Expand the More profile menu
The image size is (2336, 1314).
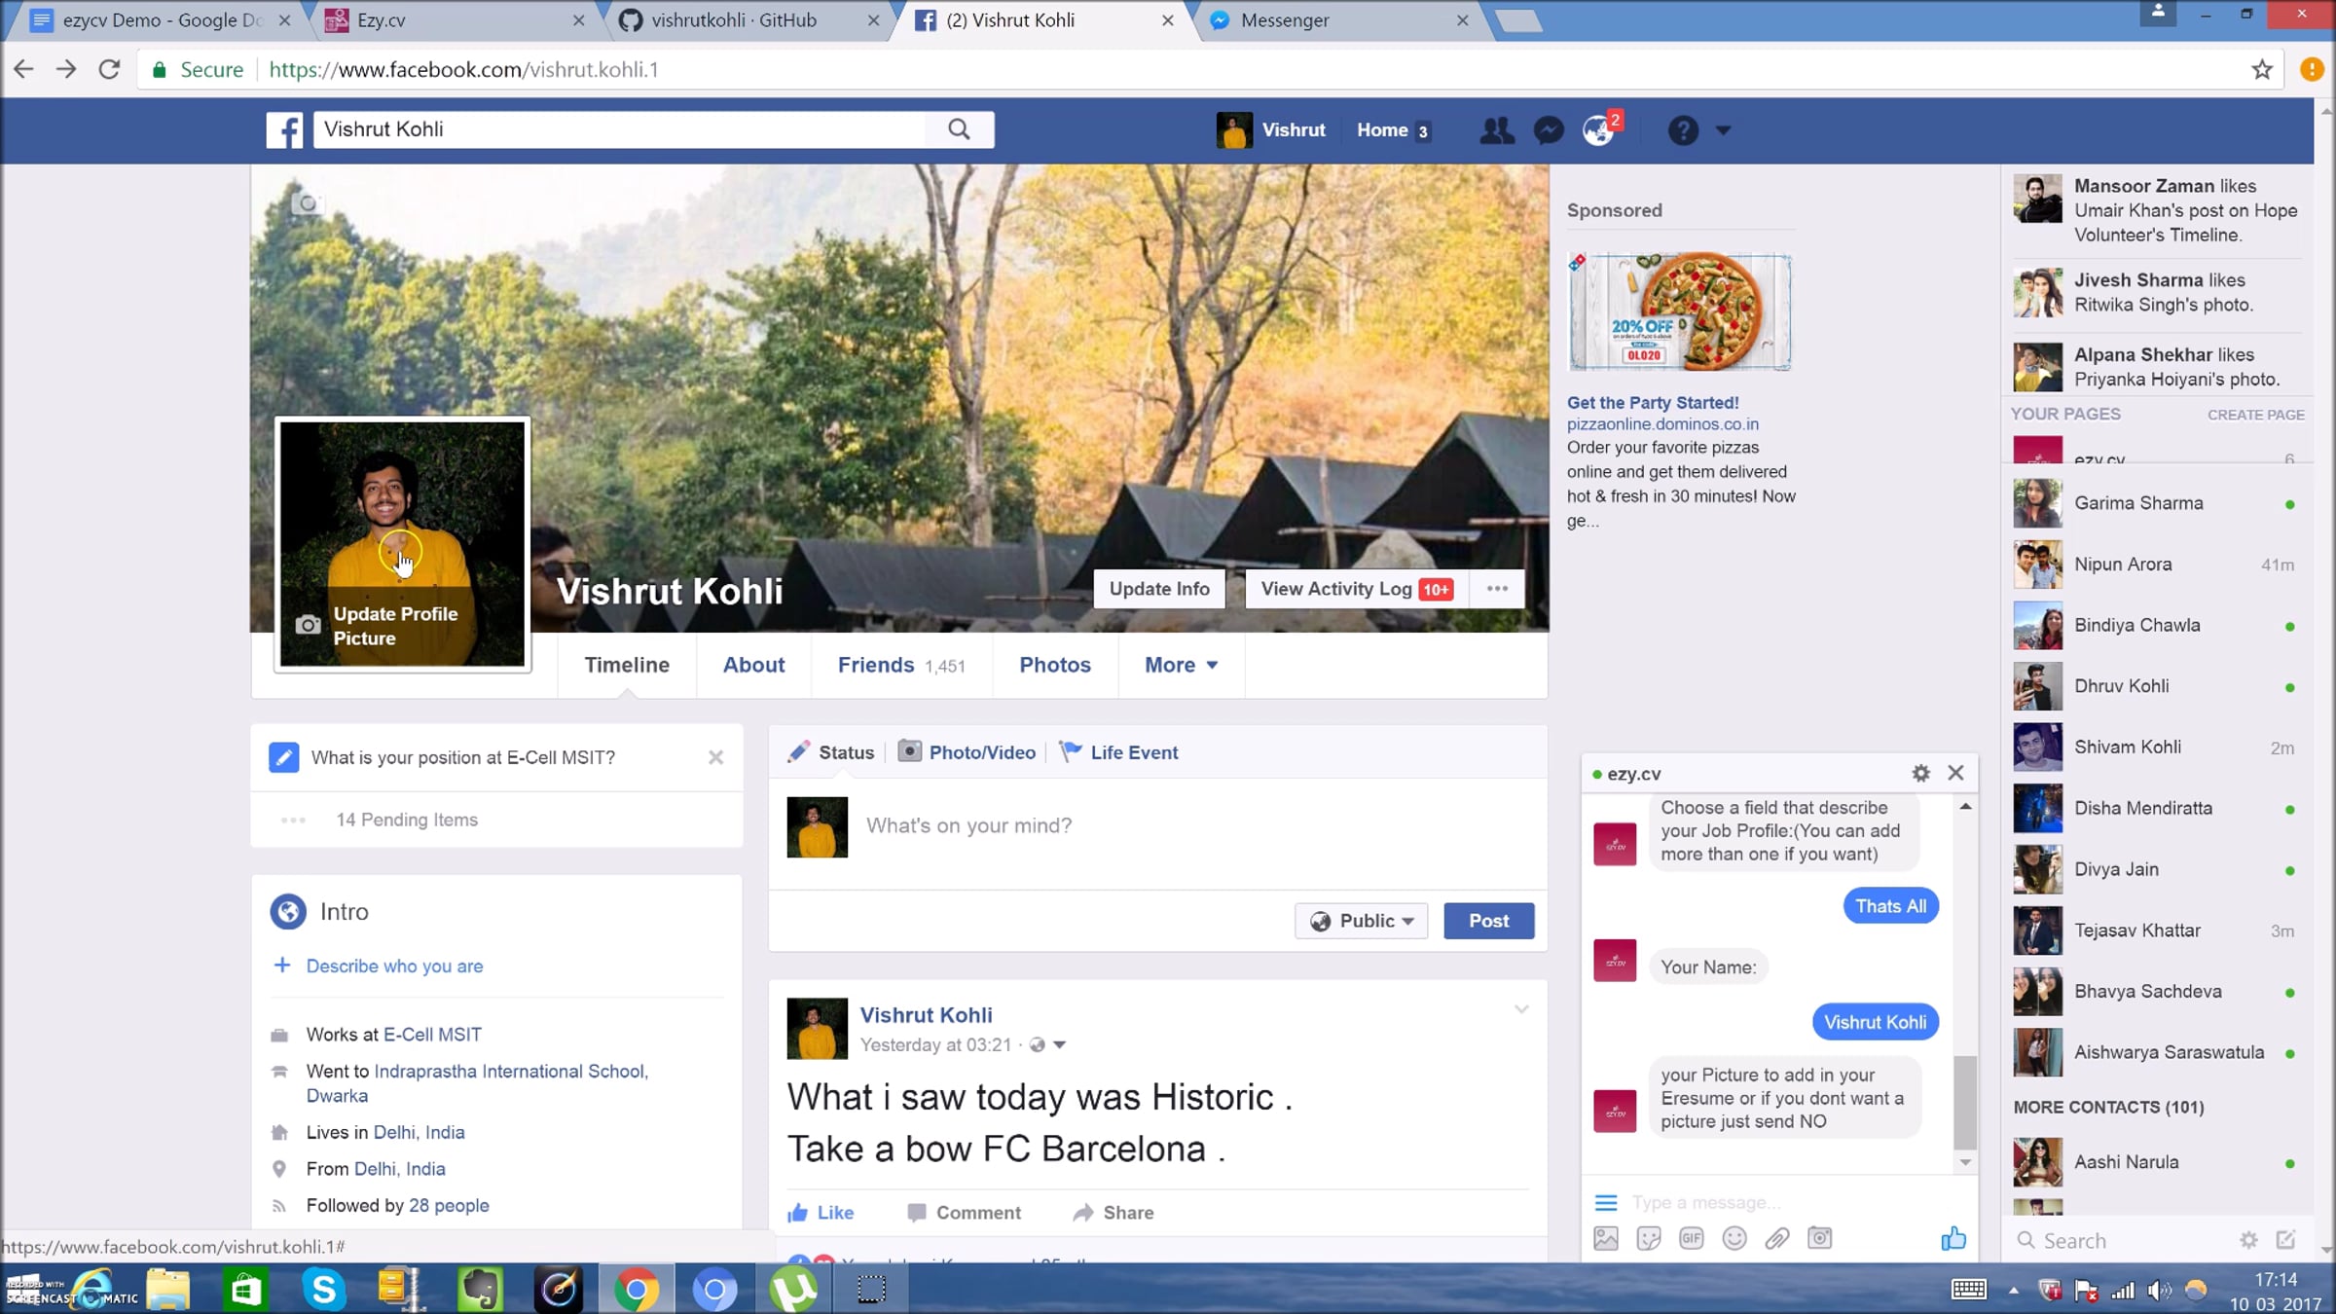1181,665
